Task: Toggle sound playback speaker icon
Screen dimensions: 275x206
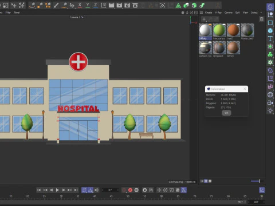Action: coord(97,190)
